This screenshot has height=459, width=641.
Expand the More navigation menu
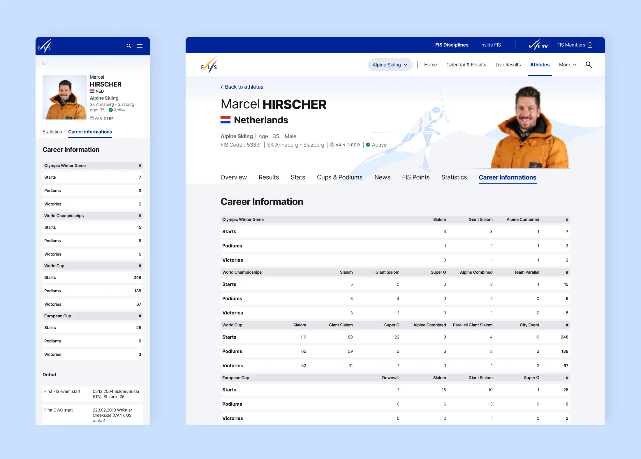click(x=568, y=65)
